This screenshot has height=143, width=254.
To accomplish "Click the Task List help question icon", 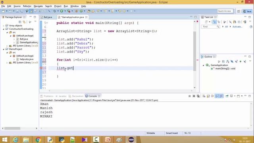I will pos(251,27).
